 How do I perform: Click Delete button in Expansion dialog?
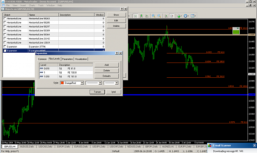107,70
